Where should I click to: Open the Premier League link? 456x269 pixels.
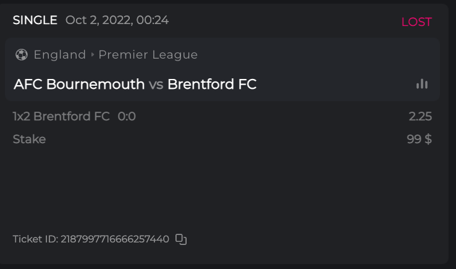(148, 55)
